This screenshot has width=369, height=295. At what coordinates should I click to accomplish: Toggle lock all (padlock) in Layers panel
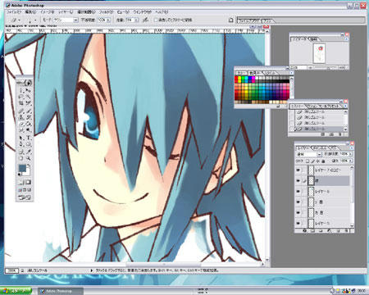click(x=323, y=161)
